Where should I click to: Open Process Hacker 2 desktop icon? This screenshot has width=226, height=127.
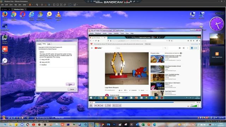coord(5,39)
